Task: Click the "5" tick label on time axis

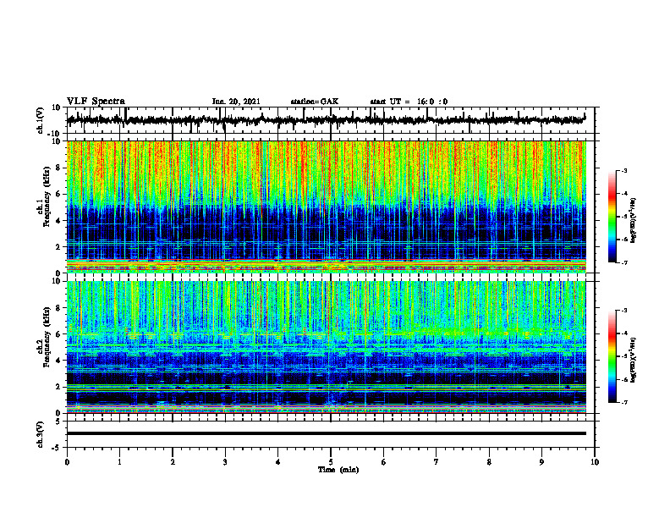Action: (x=331, y=462)
